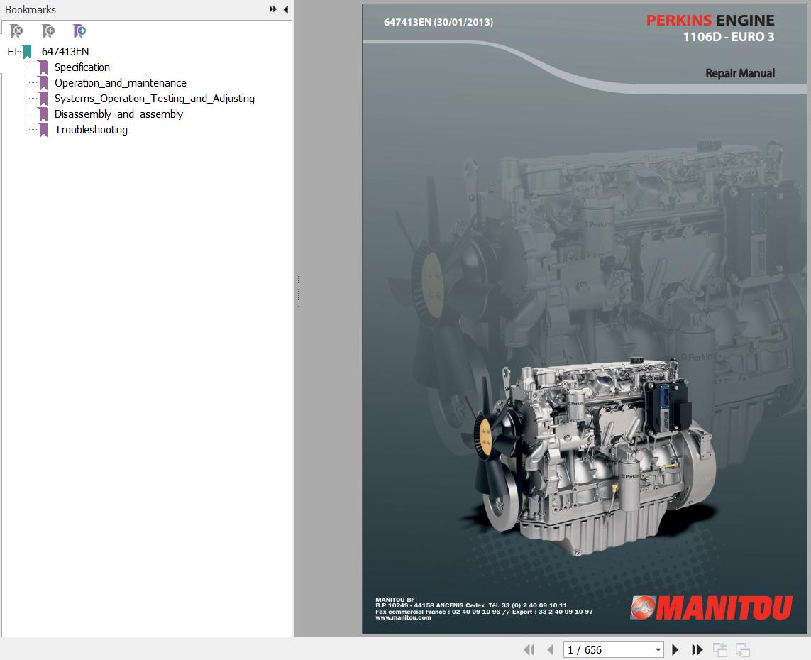The image size is (811, 660).
Task: Jump to the last page
Action: [x=697, y=649]
